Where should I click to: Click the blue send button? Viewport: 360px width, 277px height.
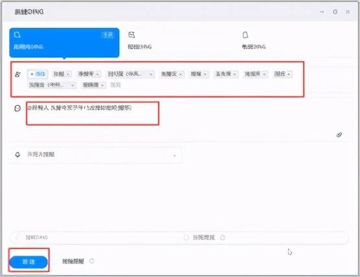pyautogui.click(x=28, y=262)
